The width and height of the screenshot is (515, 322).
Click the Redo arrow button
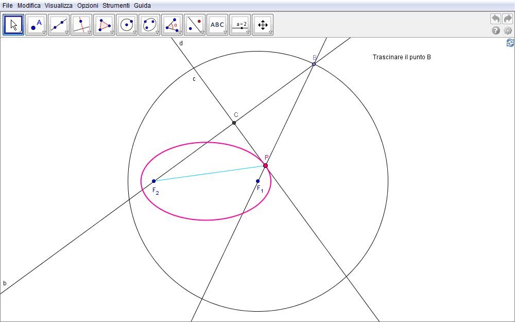pos(507,19)
